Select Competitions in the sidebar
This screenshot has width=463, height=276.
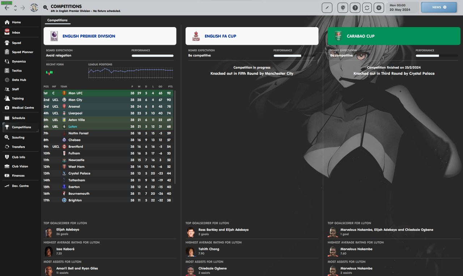click(x=20, y=127)
